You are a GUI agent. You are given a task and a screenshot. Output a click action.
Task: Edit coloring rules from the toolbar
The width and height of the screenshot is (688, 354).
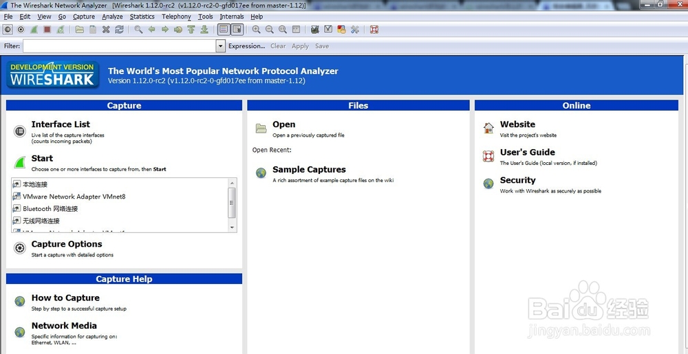click(341, 30)
